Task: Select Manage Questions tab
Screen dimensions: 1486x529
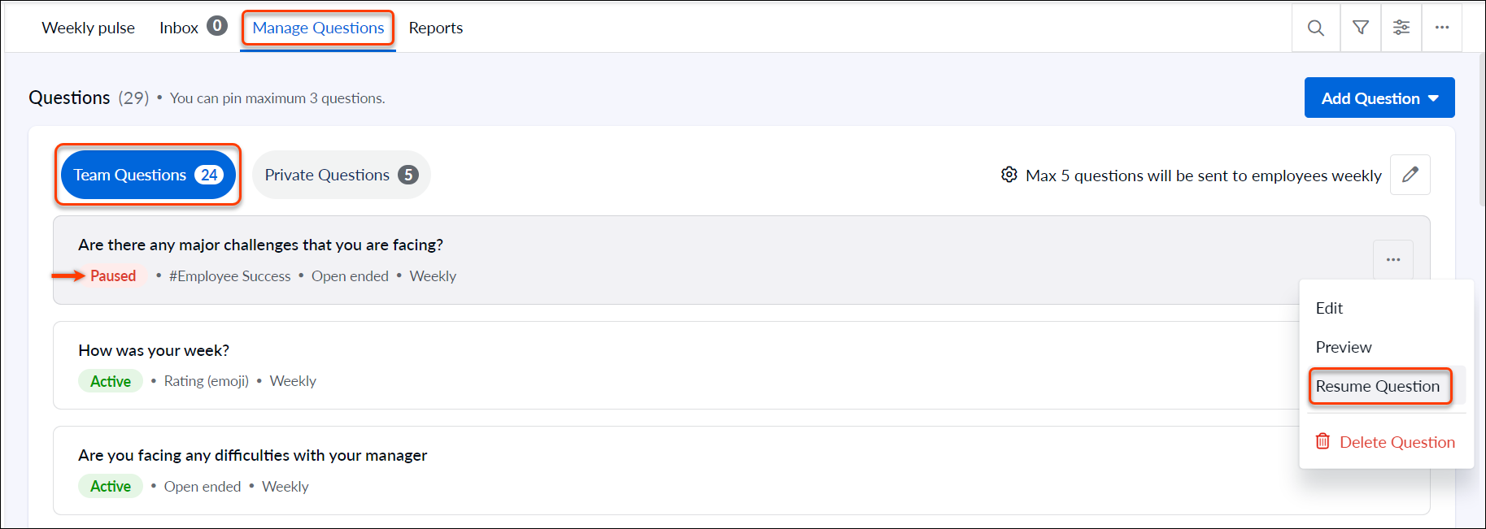Action: (318, 28)
